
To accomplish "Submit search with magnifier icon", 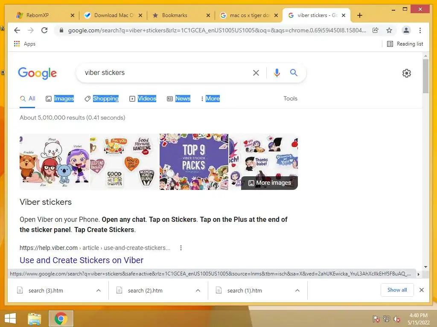I will 294,73.
